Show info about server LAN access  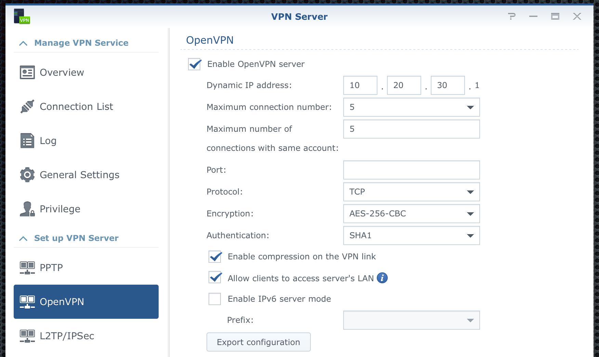[382, 278]
